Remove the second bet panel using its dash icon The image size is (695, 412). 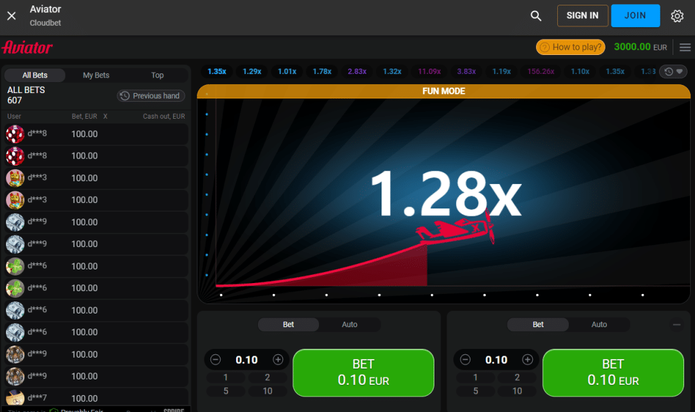(677, 324)
